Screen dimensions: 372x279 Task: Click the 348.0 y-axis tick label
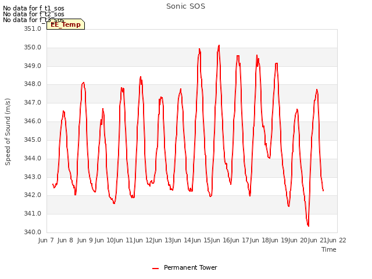(x=33, y=84)
